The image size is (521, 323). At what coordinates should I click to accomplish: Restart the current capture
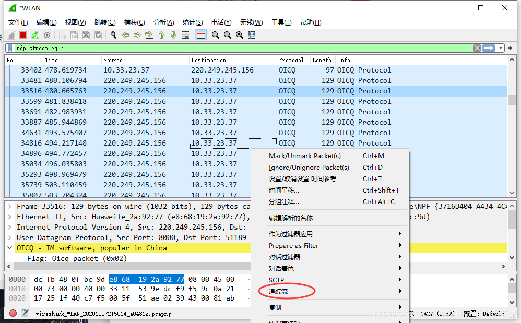[35, 35]
